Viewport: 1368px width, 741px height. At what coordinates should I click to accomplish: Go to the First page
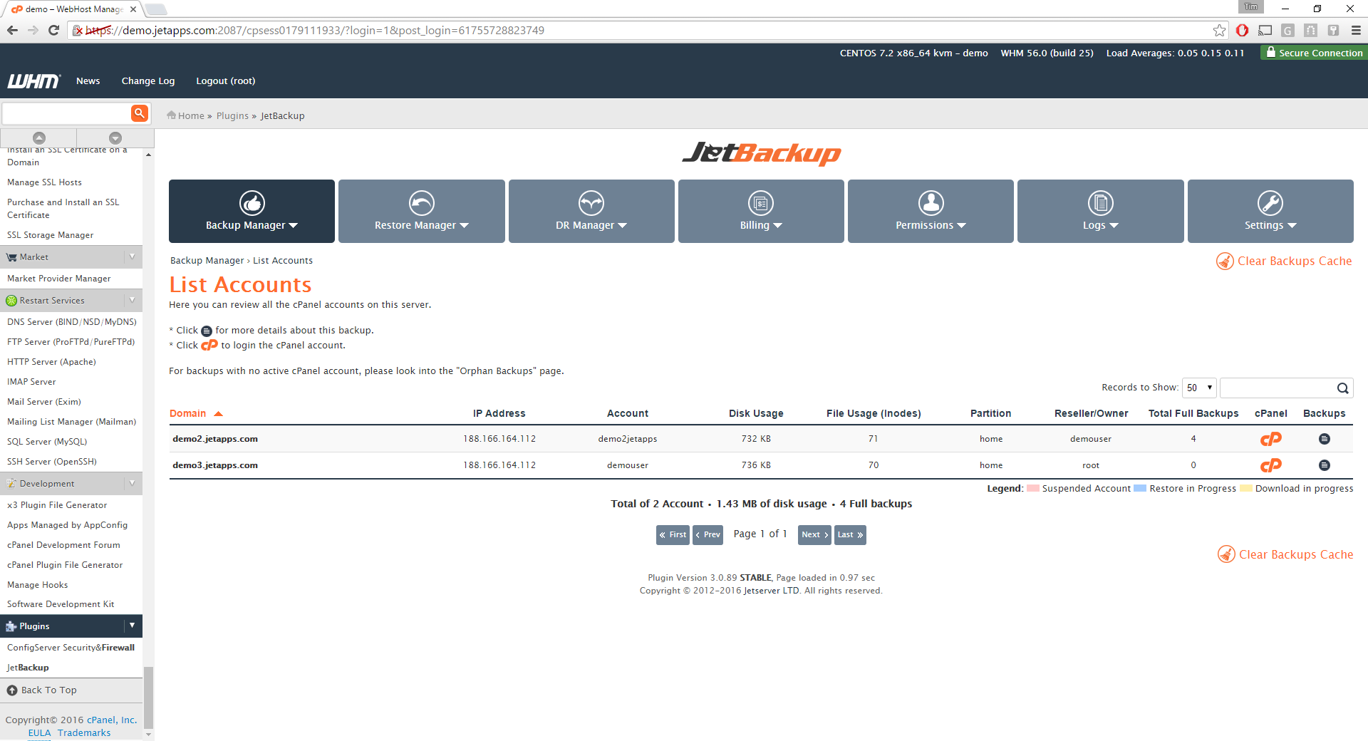click(x=673, y=534)
